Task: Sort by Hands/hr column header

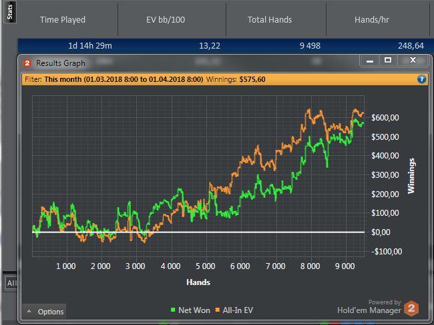Action: point(372,19)
